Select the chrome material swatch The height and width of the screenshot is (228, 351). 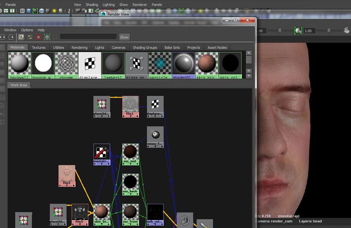pos(66,65)
